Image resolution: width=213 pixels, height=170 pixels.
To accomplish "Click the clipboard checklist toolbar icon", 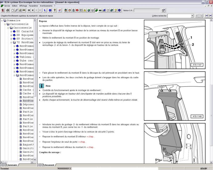I will click(x=108, y=10).
